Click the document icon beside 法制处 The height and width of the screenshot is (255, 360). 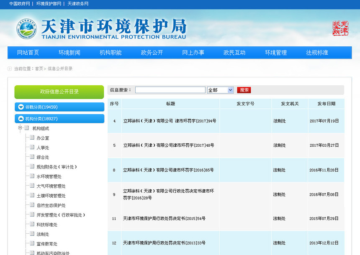(32, 234)
